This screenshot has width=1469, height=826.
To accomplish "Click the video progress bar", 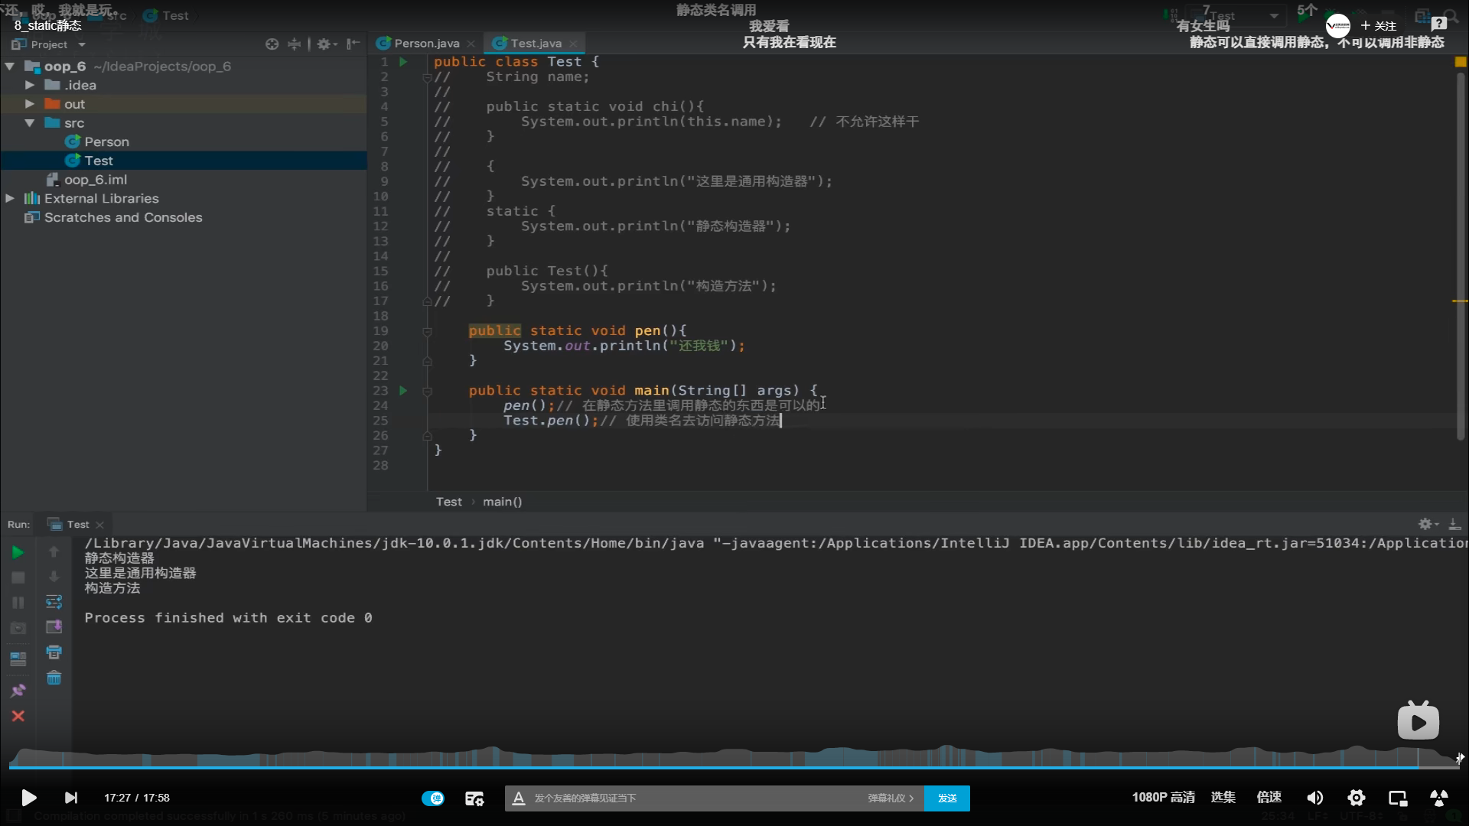I will [734, 766].
